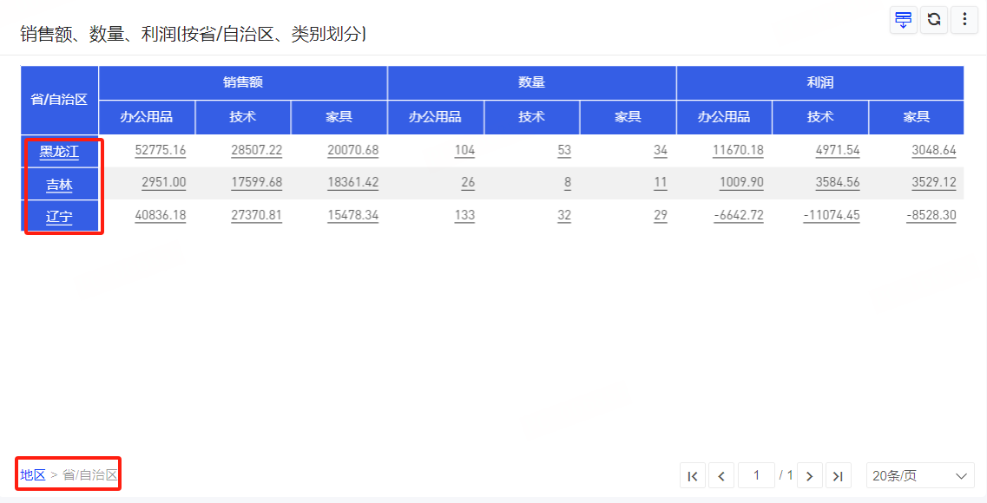Click the drill-down table icon at top right

click(x=903, y=20)
